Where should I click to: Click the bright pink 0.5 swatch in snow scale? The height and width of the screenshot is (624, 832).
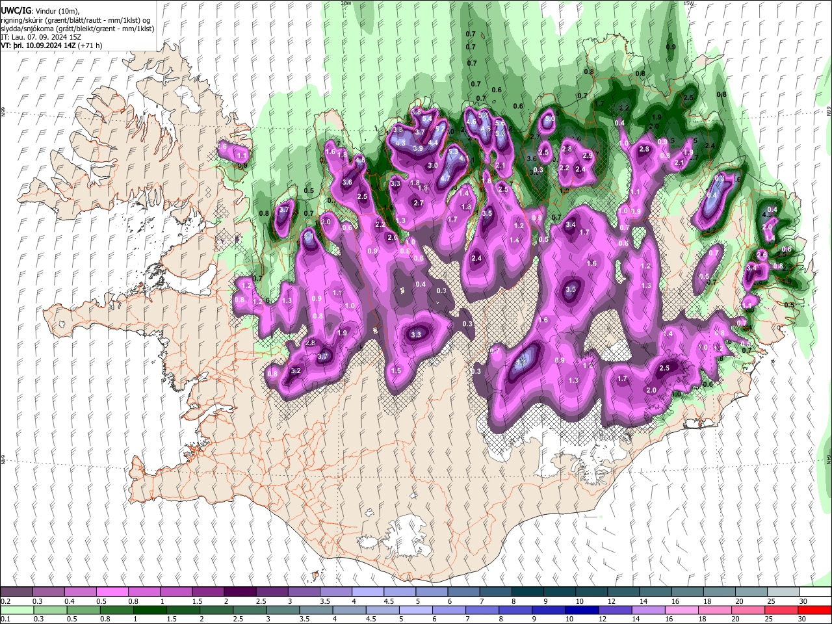[112, 592]
